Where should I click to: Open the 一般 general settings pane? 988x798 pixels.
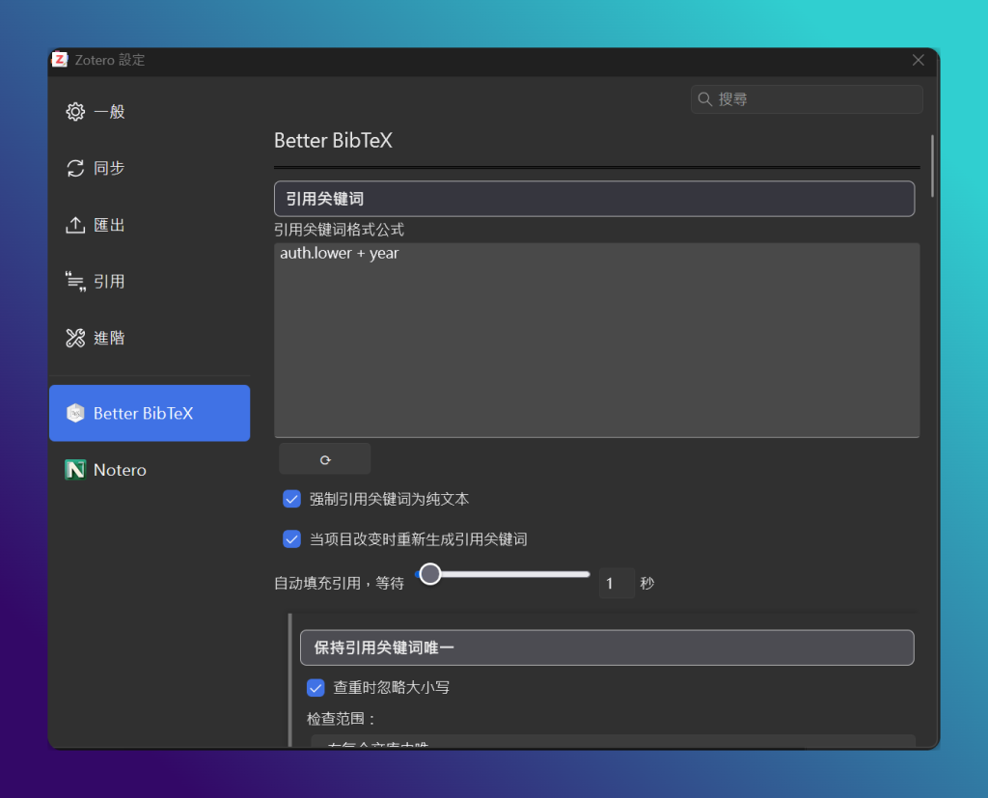coord(150,112)
